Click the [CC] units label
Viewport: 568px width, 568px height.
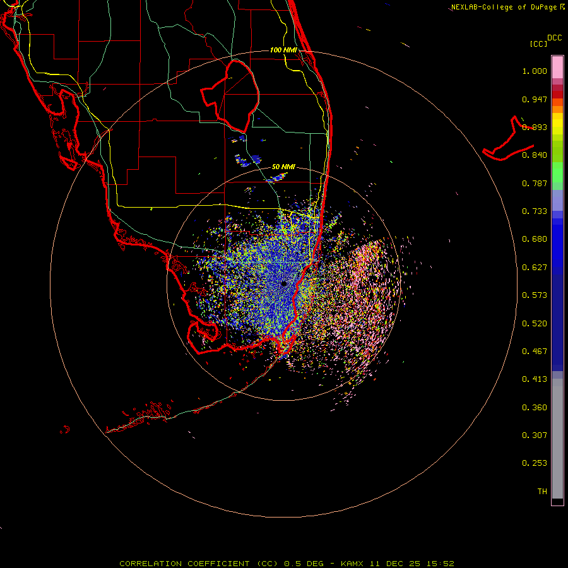click(x=538, y=44)
